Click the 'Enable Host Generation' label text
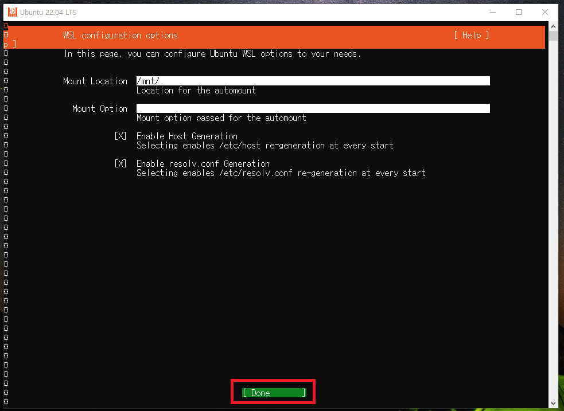This screenshot has width=564, height=411. (187, 136)
